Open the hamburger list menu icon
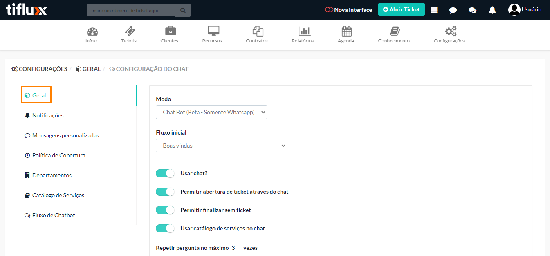The height and width of the screenshot is (256, 550). coord(434,10)
